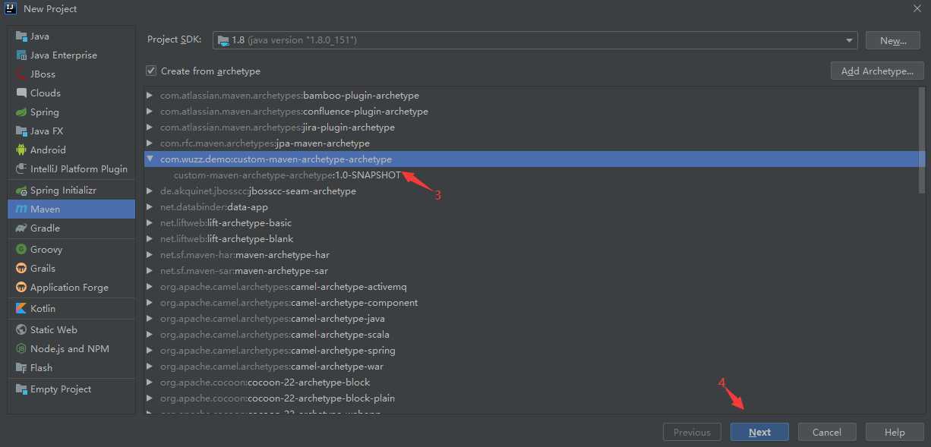Click the SDK folder icon in combo box

[x=222, y=40]
